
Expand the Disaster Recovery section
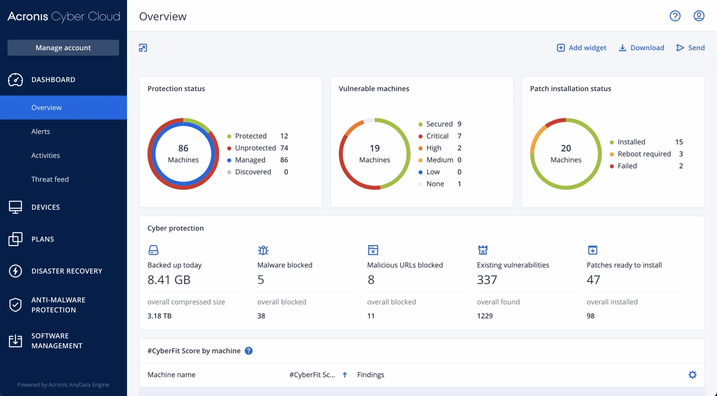(x=67, y=271)
